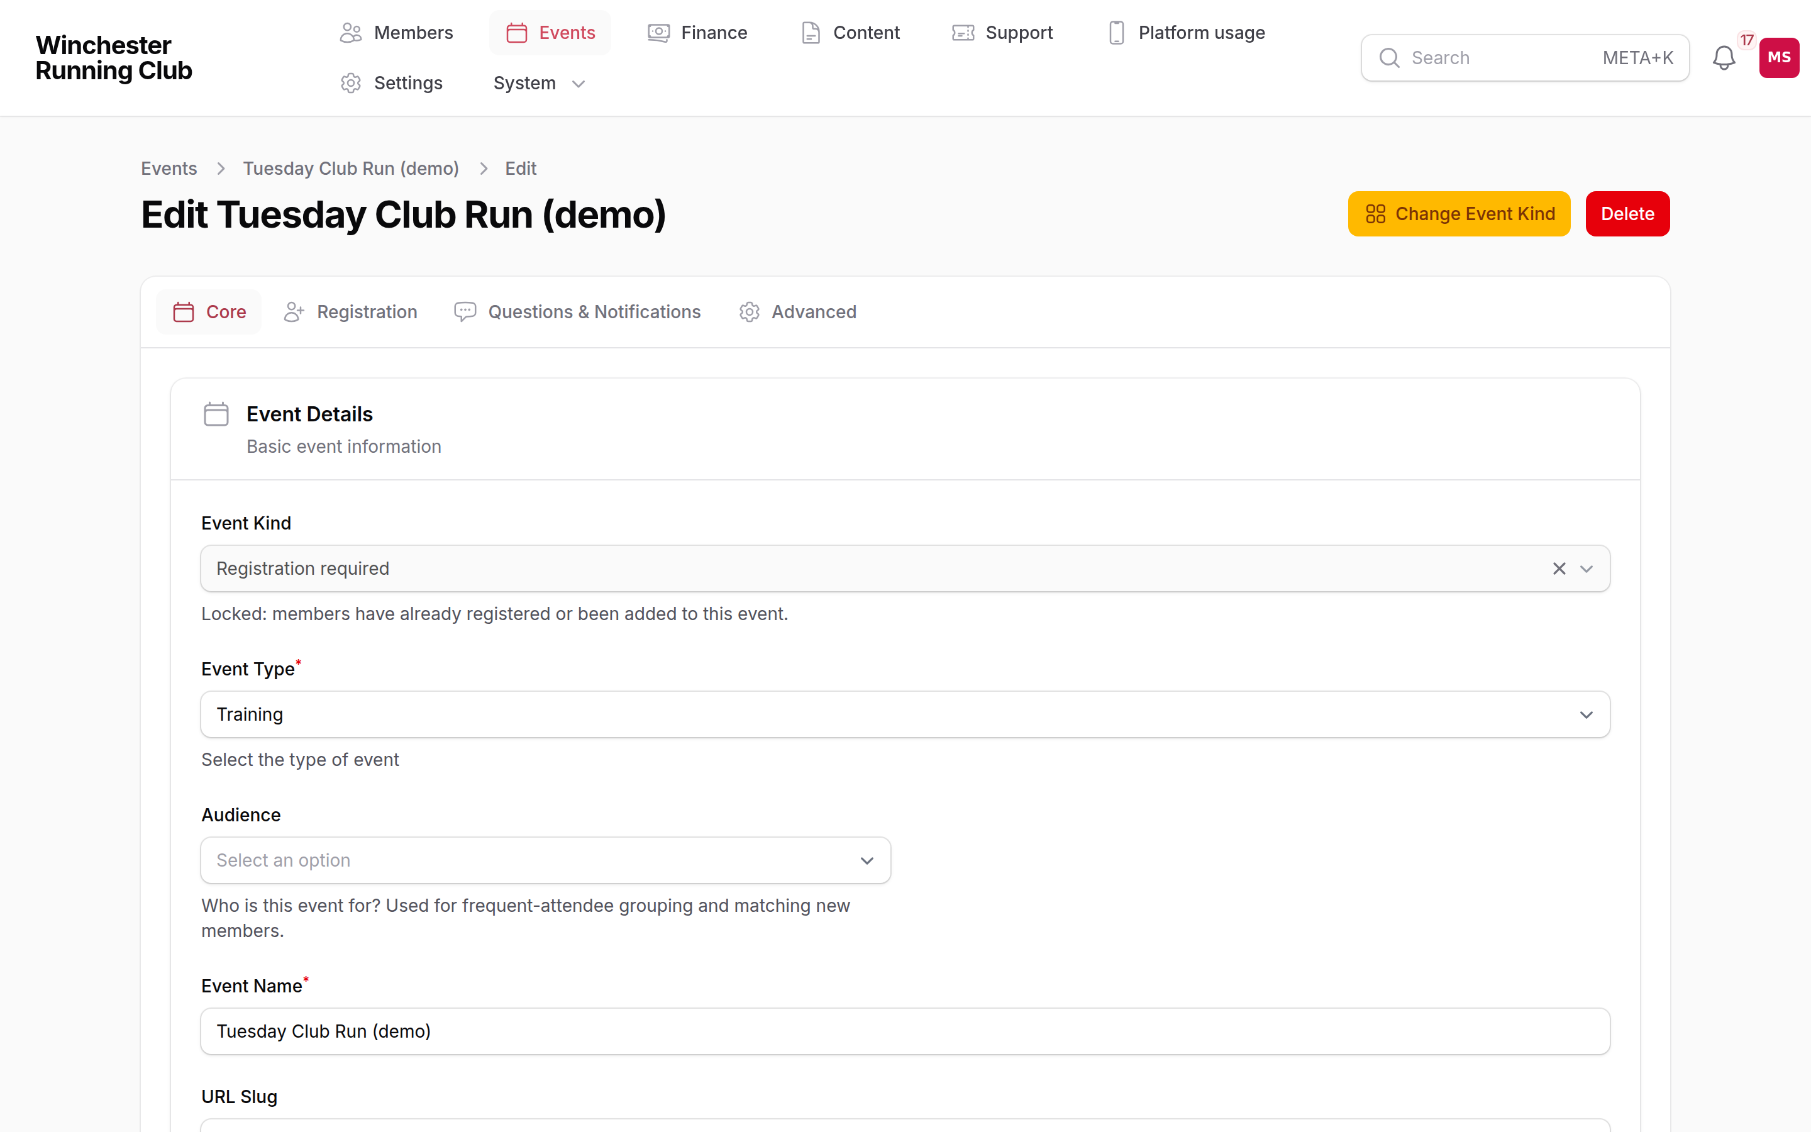Click the Event Details calendar icon
The height and width of the screenshot is (1132, 1811).
(216, 414)
